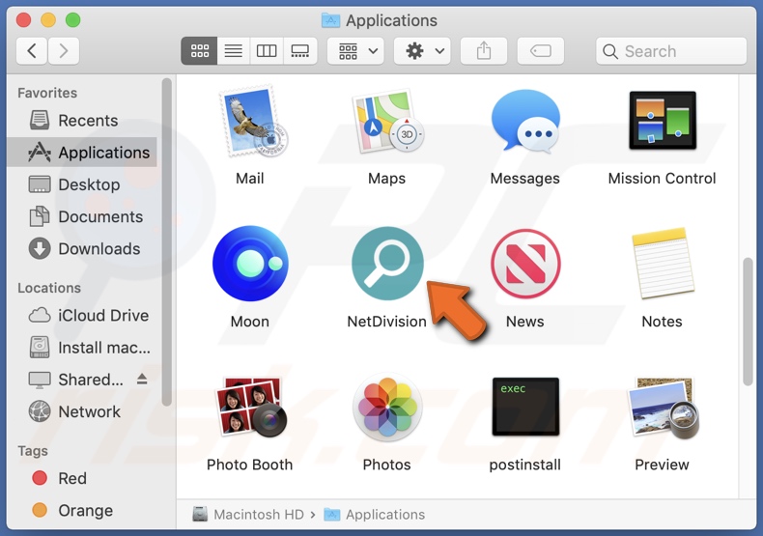Open the Preview application icon
This screenshot has width=763, height=536.
click(x=663, y=407)
